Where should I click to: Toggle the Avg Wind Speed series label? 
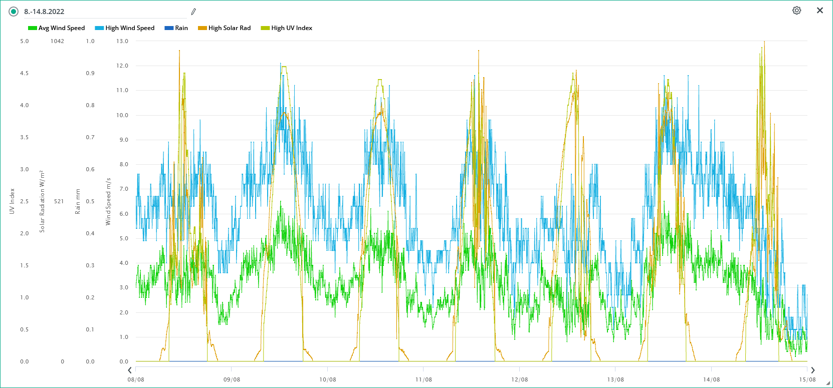tap(62, 28)
